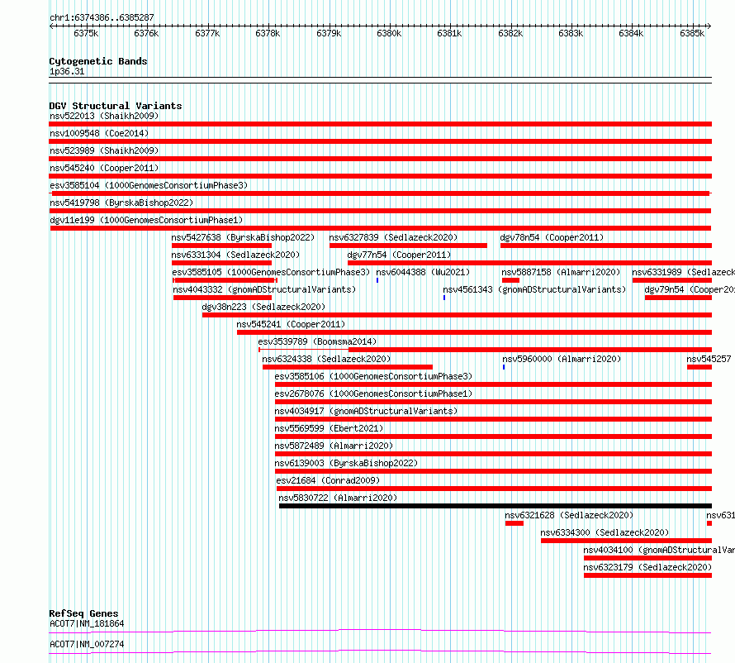This screenshot has height=663, width=735.
Task: Click the RefSeq Genes track title
Action: (x=83, y=613)
